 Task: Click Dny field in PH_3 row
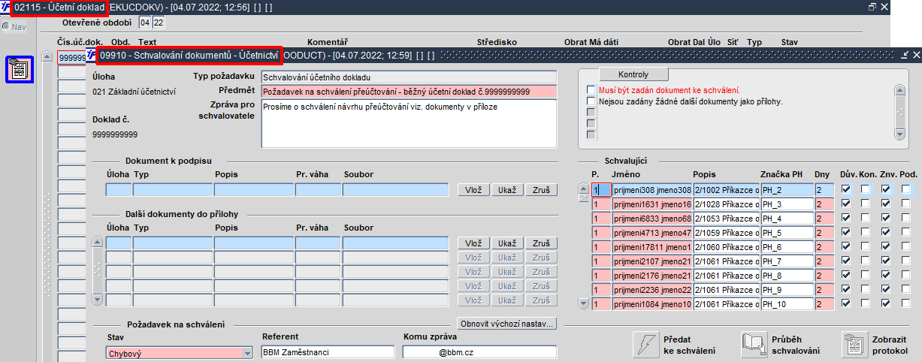click(x=824, y=204)
